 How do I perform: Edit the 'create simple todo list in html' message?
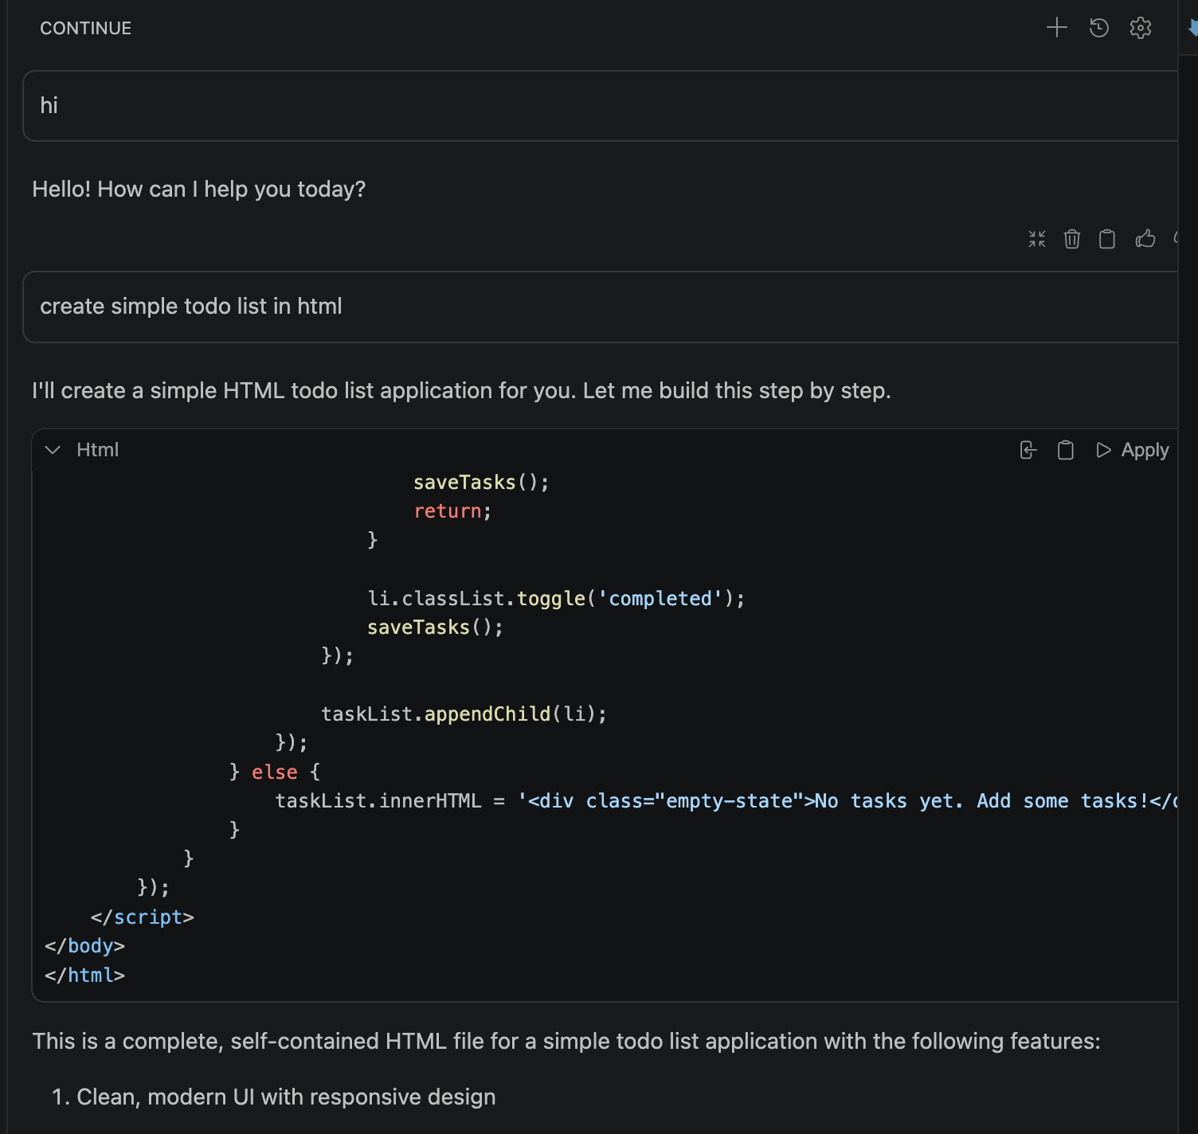click(601, 307)
